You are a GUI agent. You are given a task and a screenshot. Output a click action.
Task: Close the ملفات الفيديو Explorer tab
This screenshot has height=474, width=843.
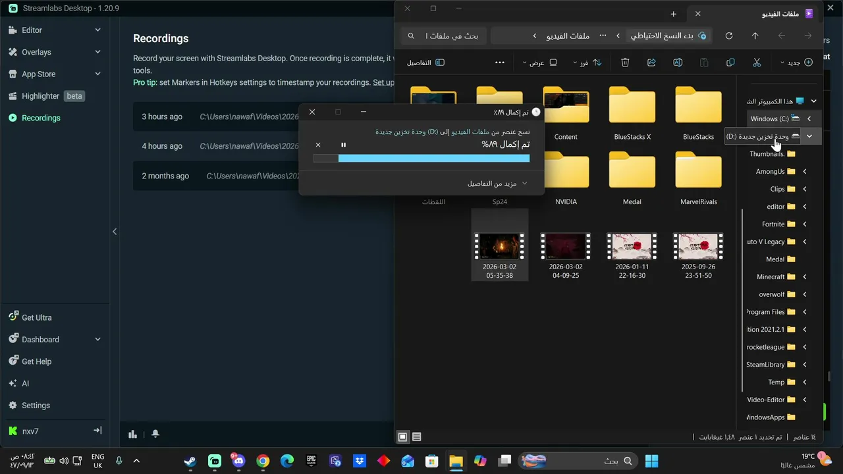click(x=698, y=14)
